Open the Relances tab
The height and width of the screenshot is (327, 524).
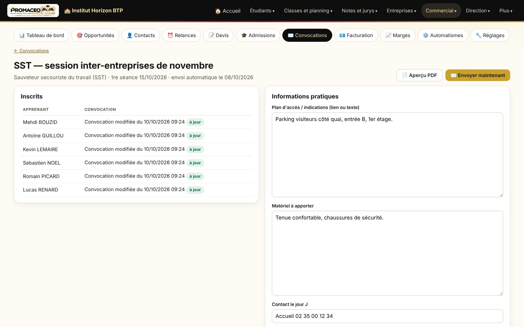point(182,35)
